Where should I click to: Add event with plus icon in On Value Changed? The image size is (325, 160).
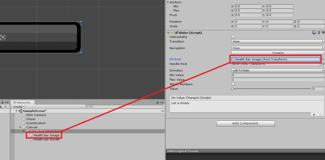tap(314, 115)
